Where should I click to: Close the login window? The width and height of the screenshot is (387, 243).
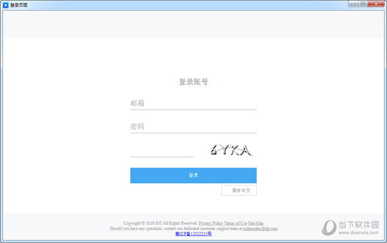tap(376, 4)
